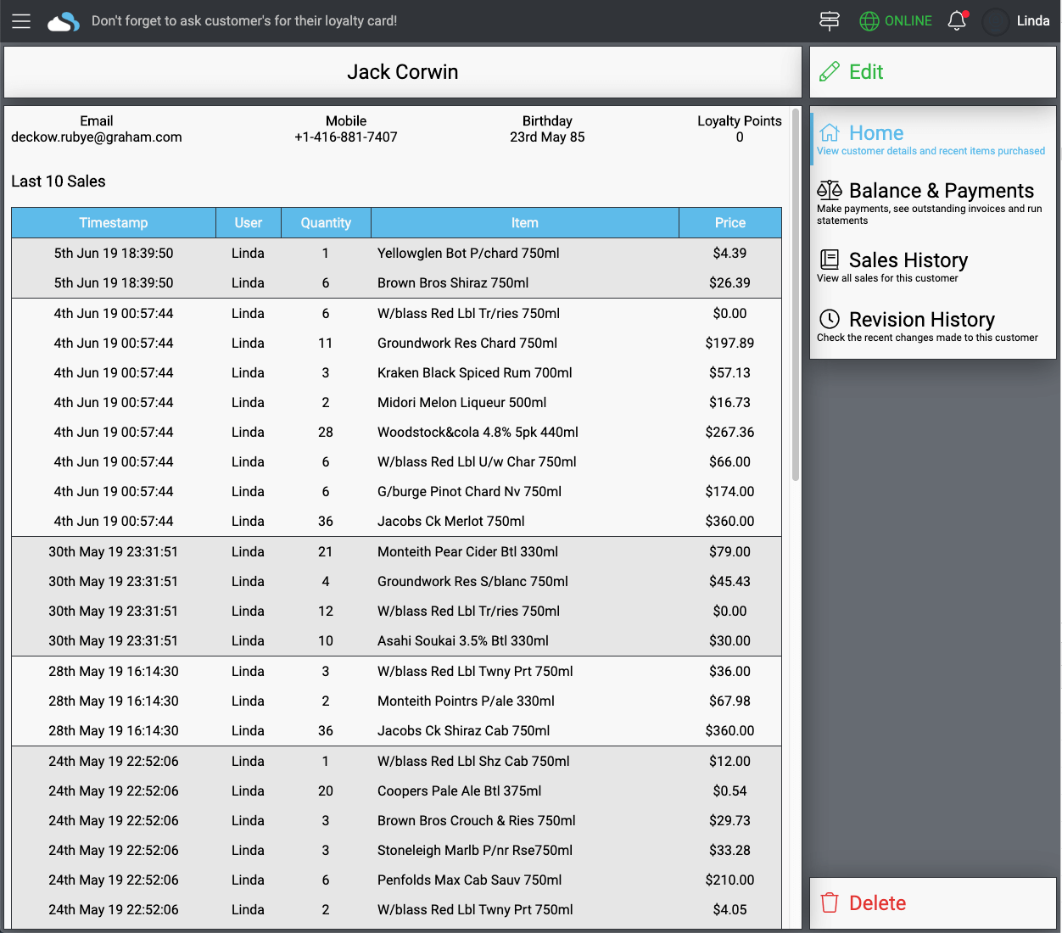Click the Revision History clock icon
The width and height of the screenshot is (1062, 933).
(x=830, y=320)
